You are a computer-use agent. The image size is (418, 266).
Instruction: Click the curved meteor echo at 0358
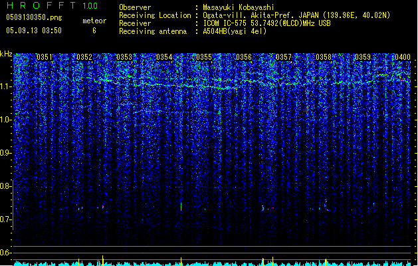(326, 205)
